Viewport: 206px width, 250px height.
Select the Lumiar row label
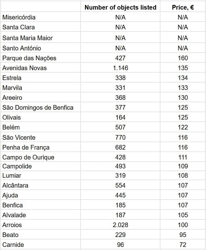point(12,176)
